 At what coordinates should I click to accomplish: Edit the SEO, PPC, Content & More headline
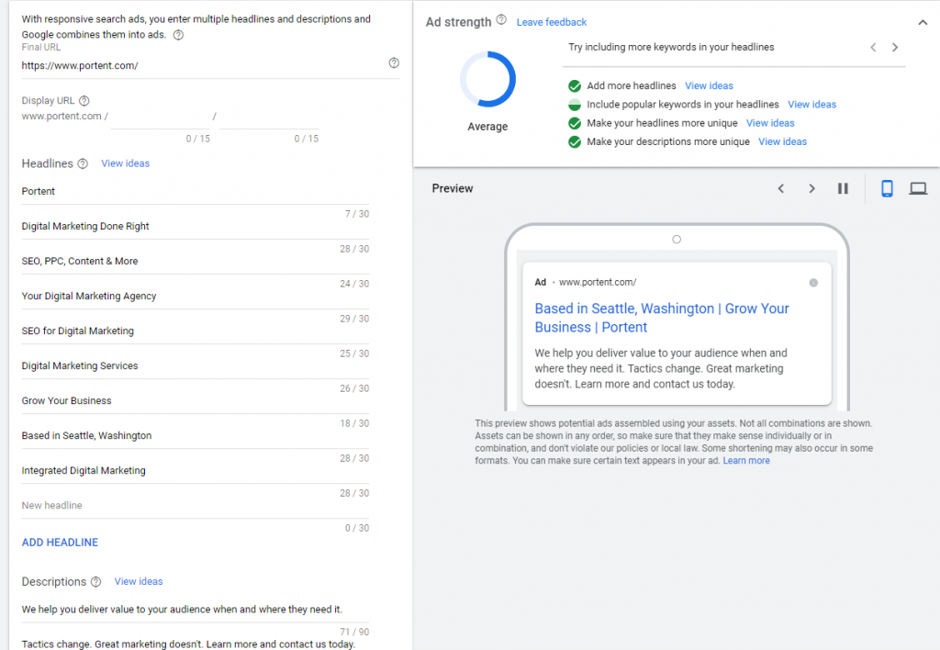(x=196, y=261)
